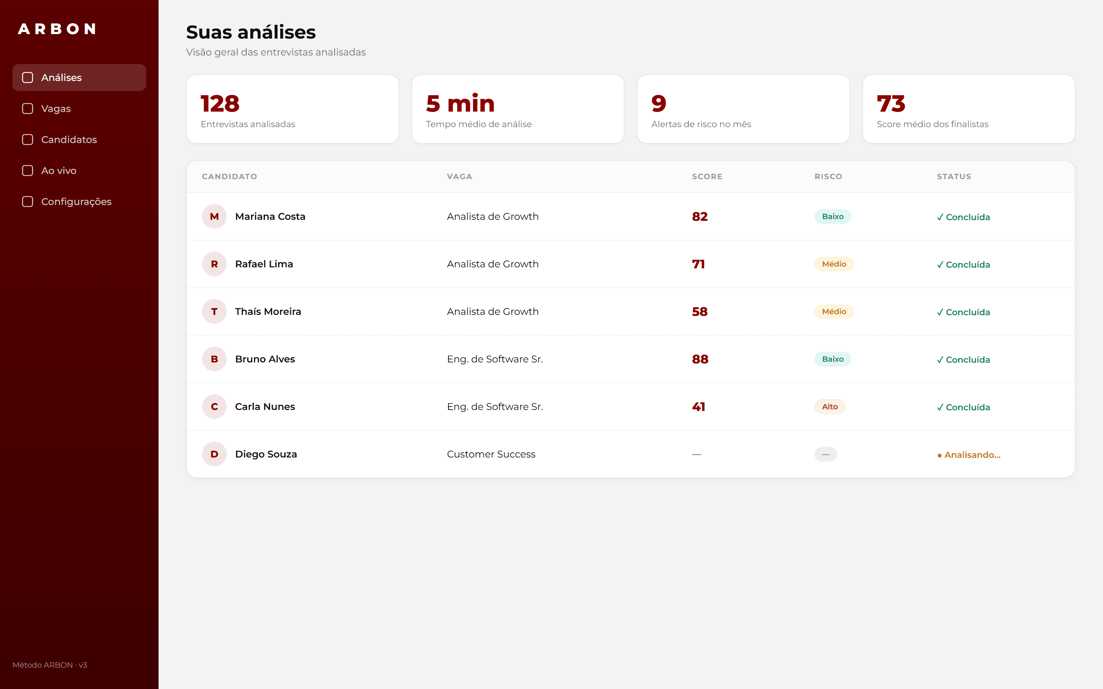This screenshot has width=1103, height=689.
Task: Click the Suas análises heading
Action: click(x=251, y=32)
